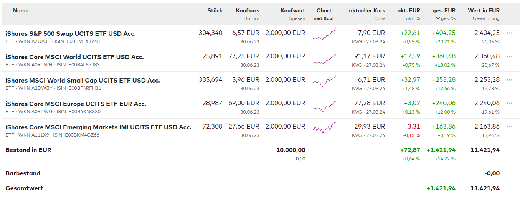Open Core MSCI Emerging Markets IMI ETF link

[x=98, y=127]
